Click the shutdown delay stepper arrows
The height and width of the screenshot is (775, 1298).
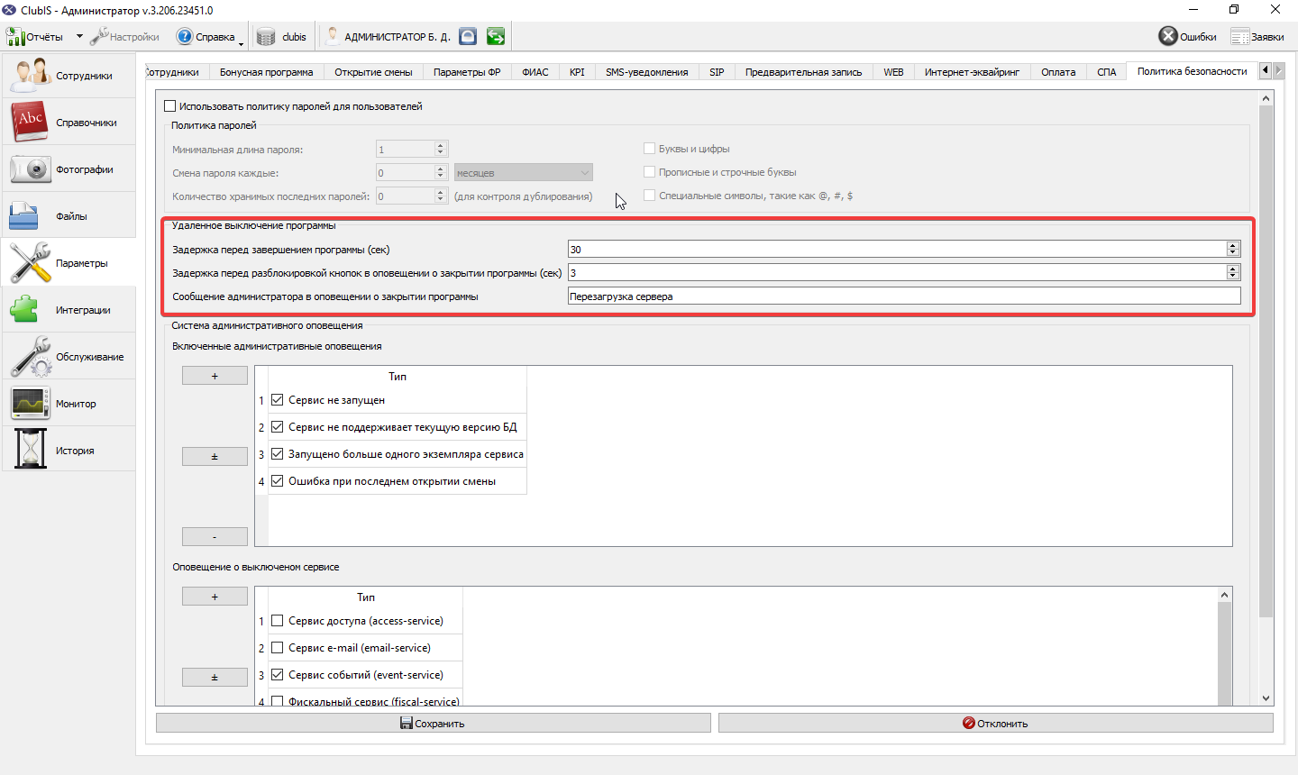pyautogui.click(x=1233, y=250)
